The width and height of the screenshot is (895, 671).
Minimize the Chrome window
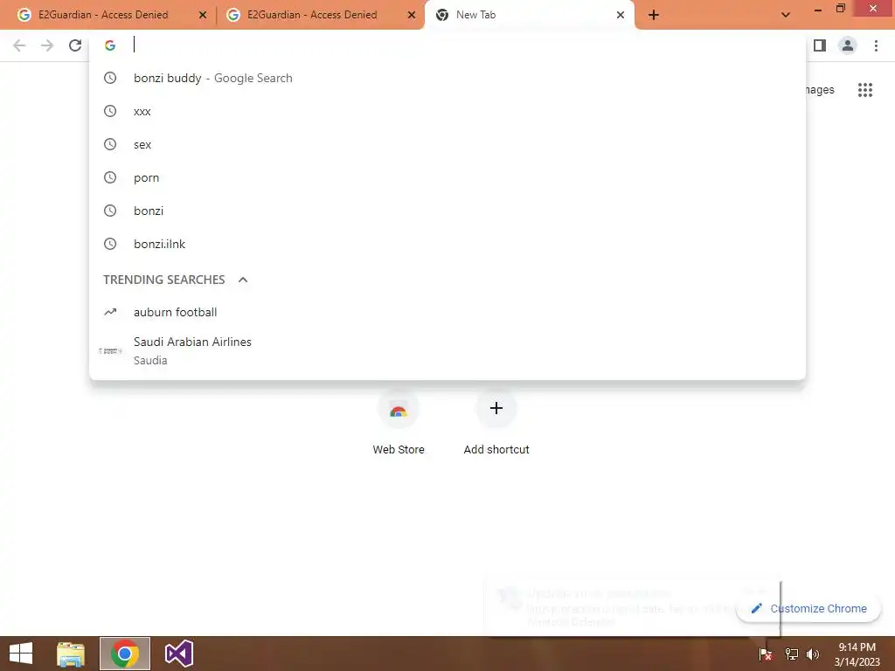tap(818, 9)
